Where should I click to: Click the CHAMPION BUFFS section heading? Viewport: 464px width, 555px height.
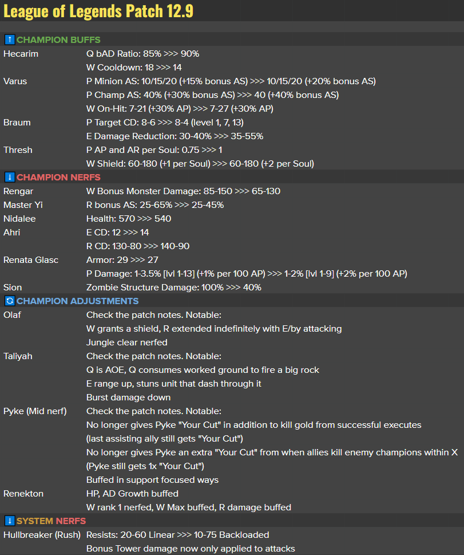(x=58, y=40)
